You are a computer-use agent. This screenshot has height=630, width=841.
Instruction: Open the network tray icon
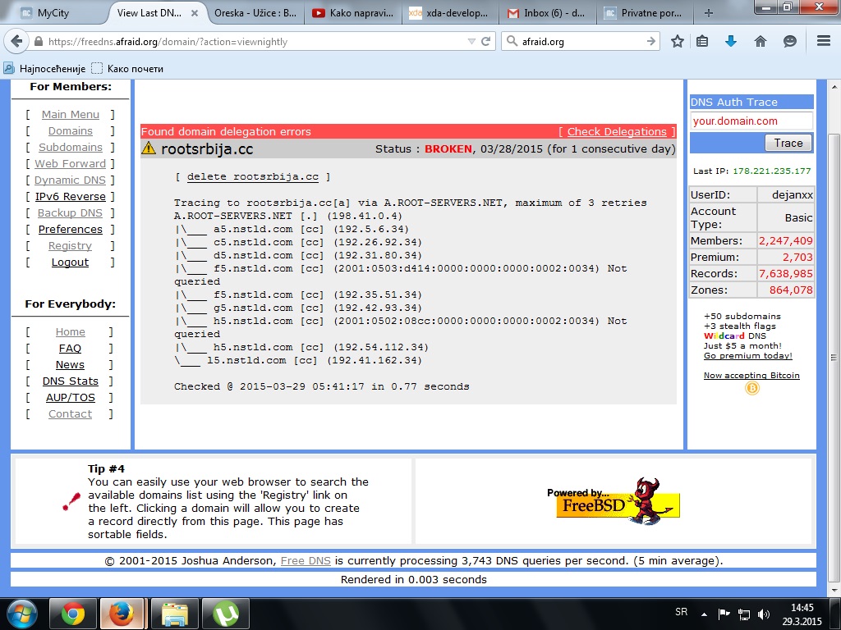pos(744,614)
